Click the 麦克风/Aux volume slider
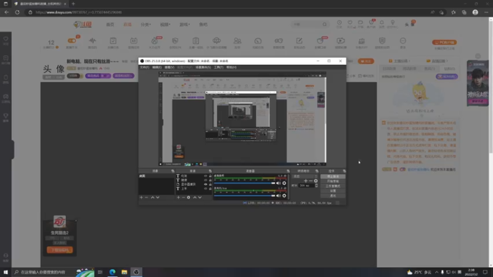This screenshot has width=493, height=277. click(x=244, y=196)
